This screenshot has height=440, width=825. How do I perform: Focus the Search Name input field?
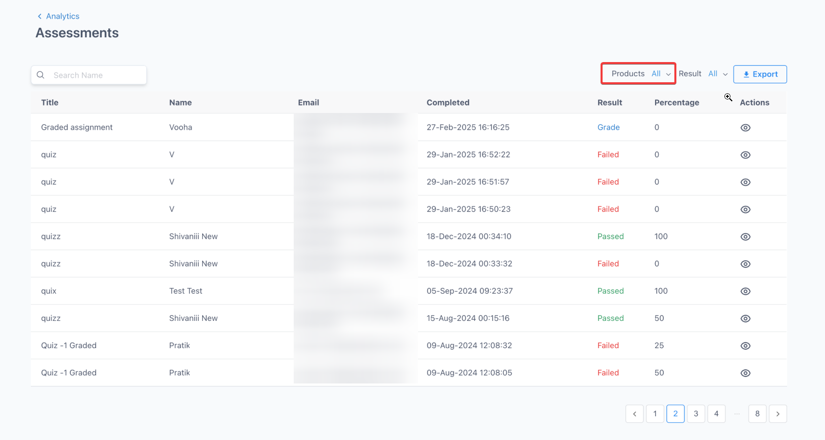[96, 75]
